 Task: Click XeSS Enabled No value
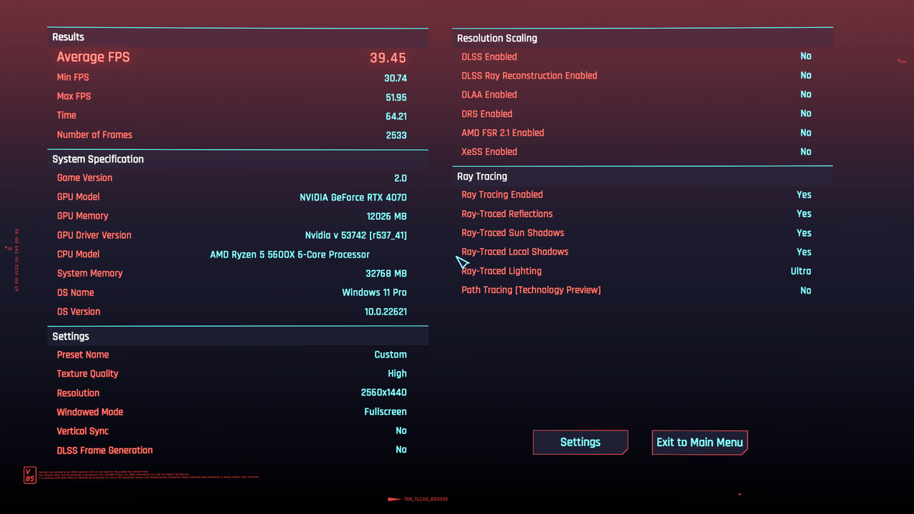806,152
